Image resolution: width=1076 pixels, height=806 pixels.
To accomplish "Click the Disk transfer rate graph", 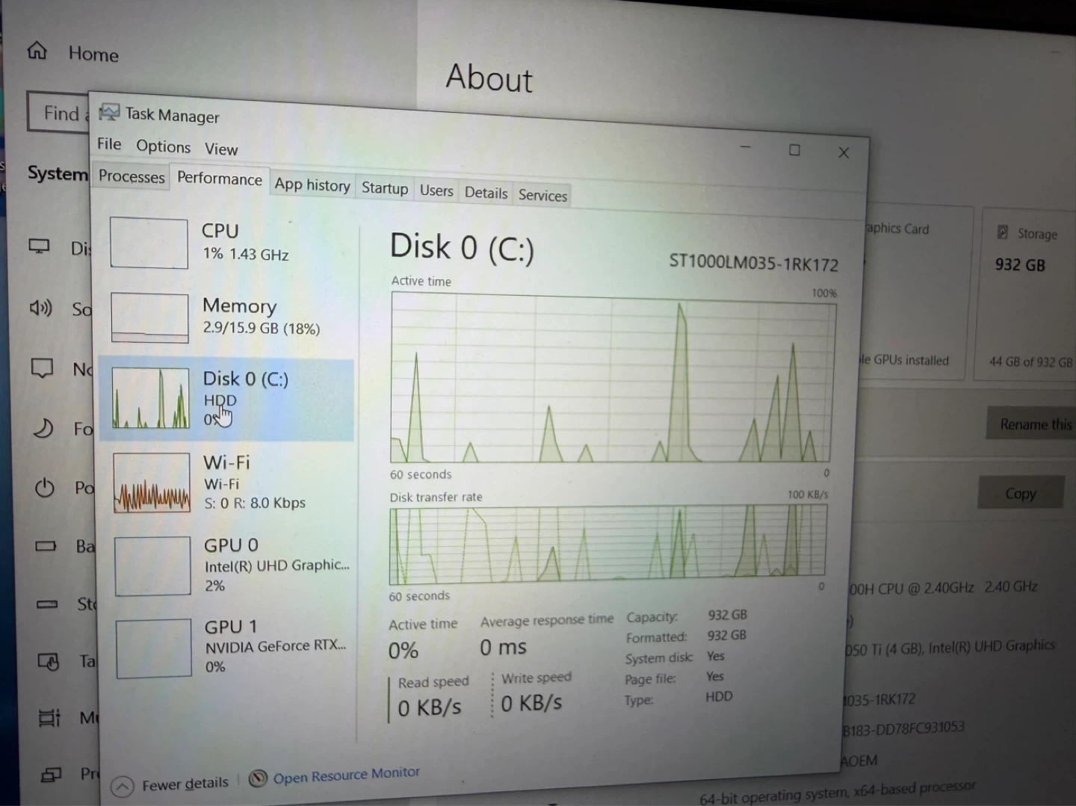I will tap(607, 545).
